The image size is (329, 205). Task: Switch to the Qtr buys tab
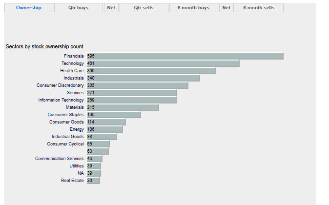78,8
